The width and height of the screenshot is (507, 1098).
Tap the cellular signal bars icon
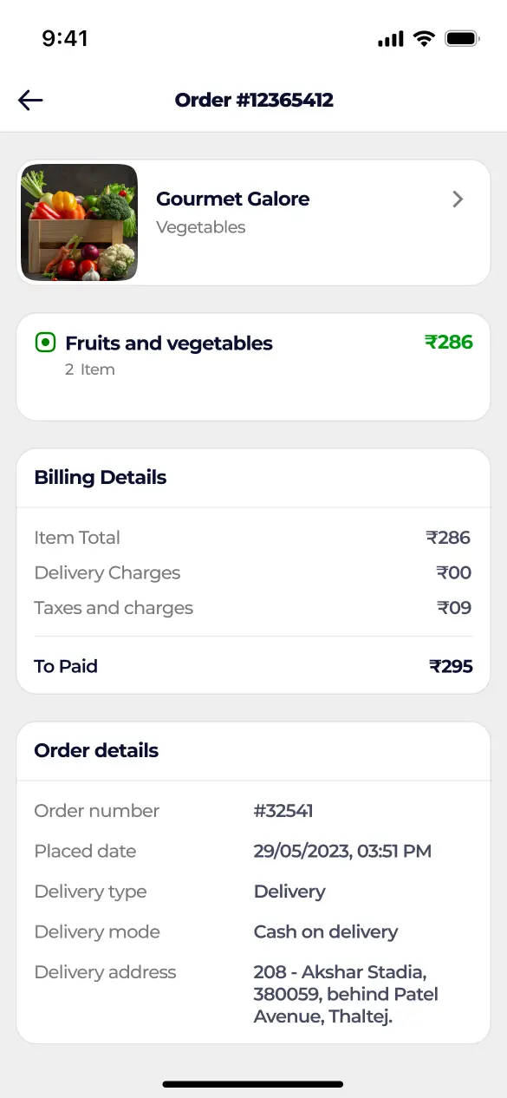pos(391,39)
